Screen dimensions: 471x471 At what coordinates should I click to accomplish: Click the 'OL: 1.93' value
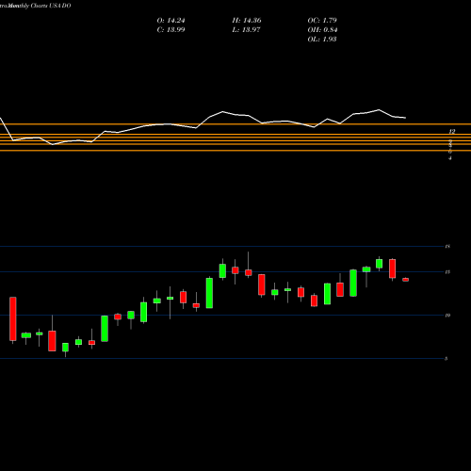tap(322, 40)
